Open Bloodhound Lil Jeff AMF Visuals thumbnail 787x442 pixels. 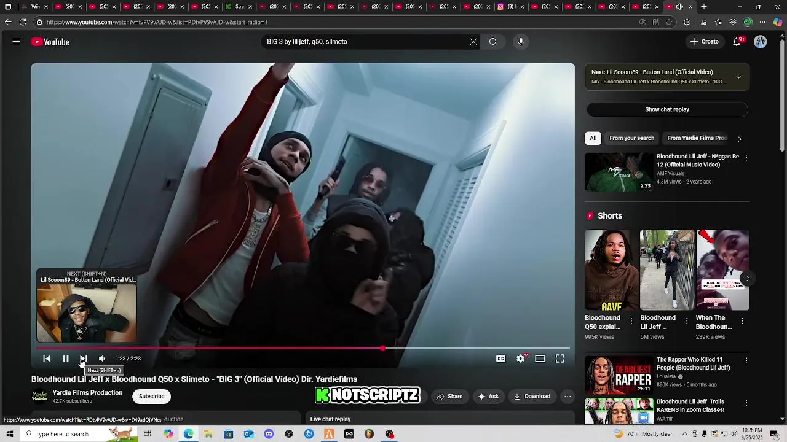click(x=619, y=172)
